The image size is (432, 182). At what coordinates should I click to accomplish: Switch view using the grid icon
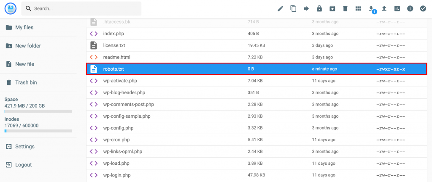coord(358,8)
